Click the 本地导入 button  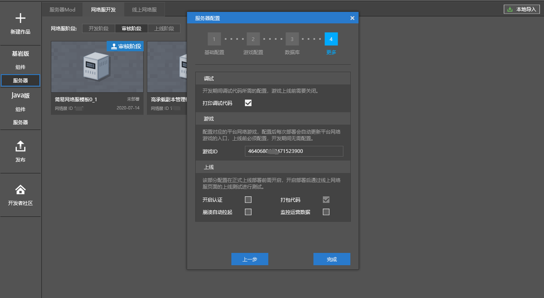coord(522,9)
